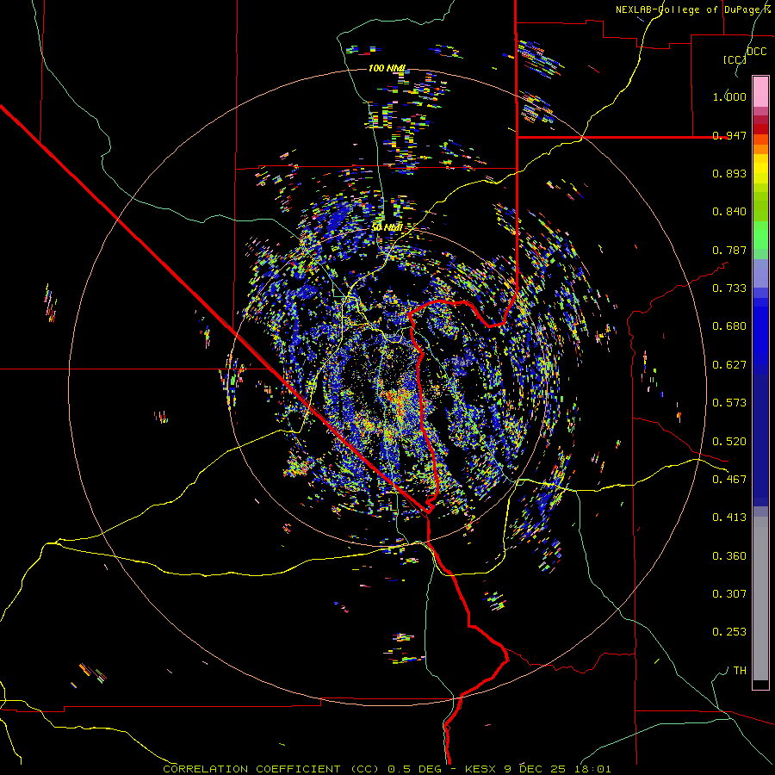Viewport: 775px width, 775px height.
Task: Click the CORRELATION COEFFICIENT (CC) caption text
Action: [x=270, y=769]
